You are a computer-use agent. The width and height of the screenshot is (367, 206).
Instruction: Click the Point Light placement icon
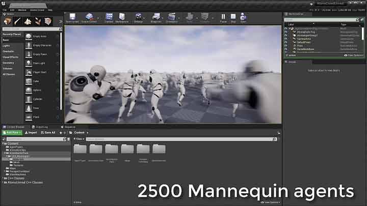(29, 63)
